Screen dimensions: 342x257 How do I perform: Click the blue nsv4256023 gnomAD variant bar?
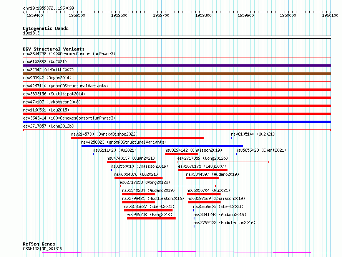pos(162,146)
